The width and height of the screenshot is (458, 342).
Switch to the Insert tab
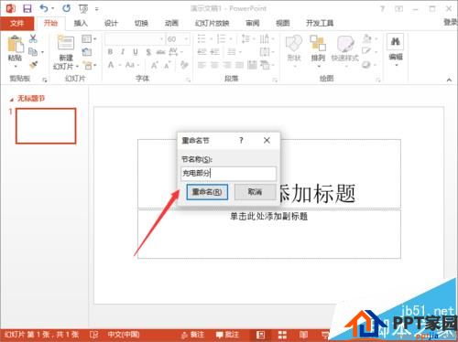[x=81, y=23]
